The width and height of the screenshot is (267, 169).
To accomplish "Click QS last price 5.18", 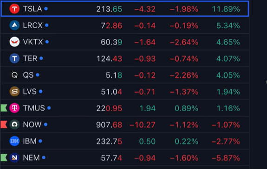I will (x=114, y=75).
